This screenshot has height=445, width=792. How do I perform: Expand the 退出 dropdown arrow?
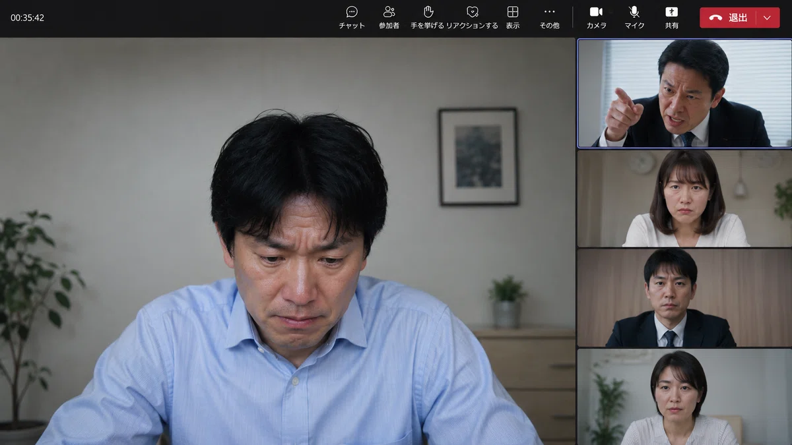(767, 18)
